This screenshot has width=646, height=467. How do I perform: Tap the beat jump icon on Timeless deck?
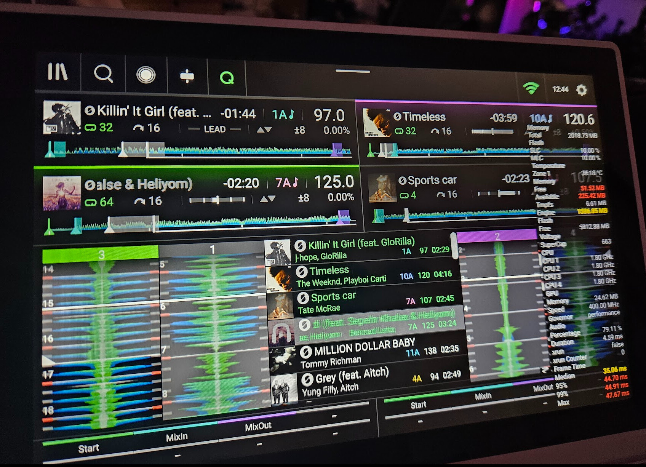(x=435, y=131)
